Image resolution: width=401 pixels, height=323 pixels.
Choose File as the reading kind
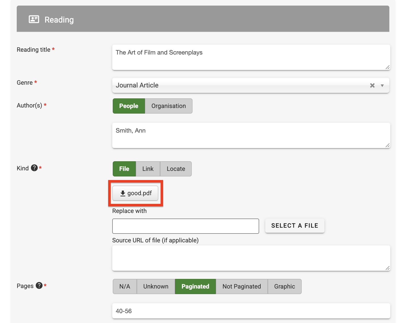[x=124, y=169]
